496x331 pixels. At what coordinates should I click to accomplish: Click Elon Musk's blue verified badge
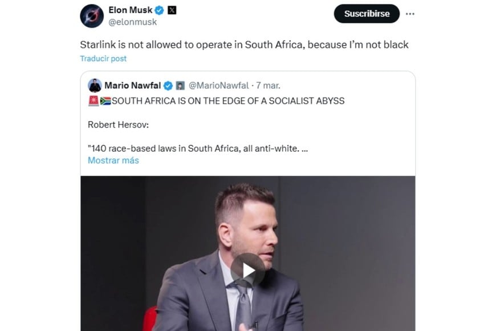tap(160, 10)
